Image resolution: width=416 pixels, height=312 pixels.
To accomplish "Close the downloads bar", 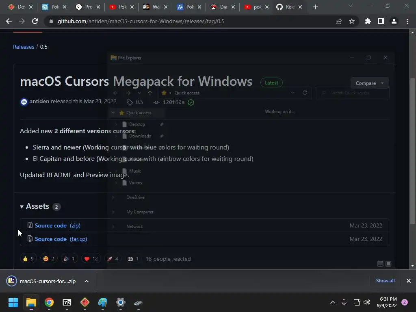I will pyautogui.click(x=409, y=281).
